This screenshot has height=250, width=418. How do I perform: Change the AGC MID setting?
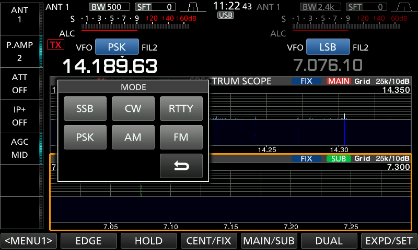coord(20,148)
